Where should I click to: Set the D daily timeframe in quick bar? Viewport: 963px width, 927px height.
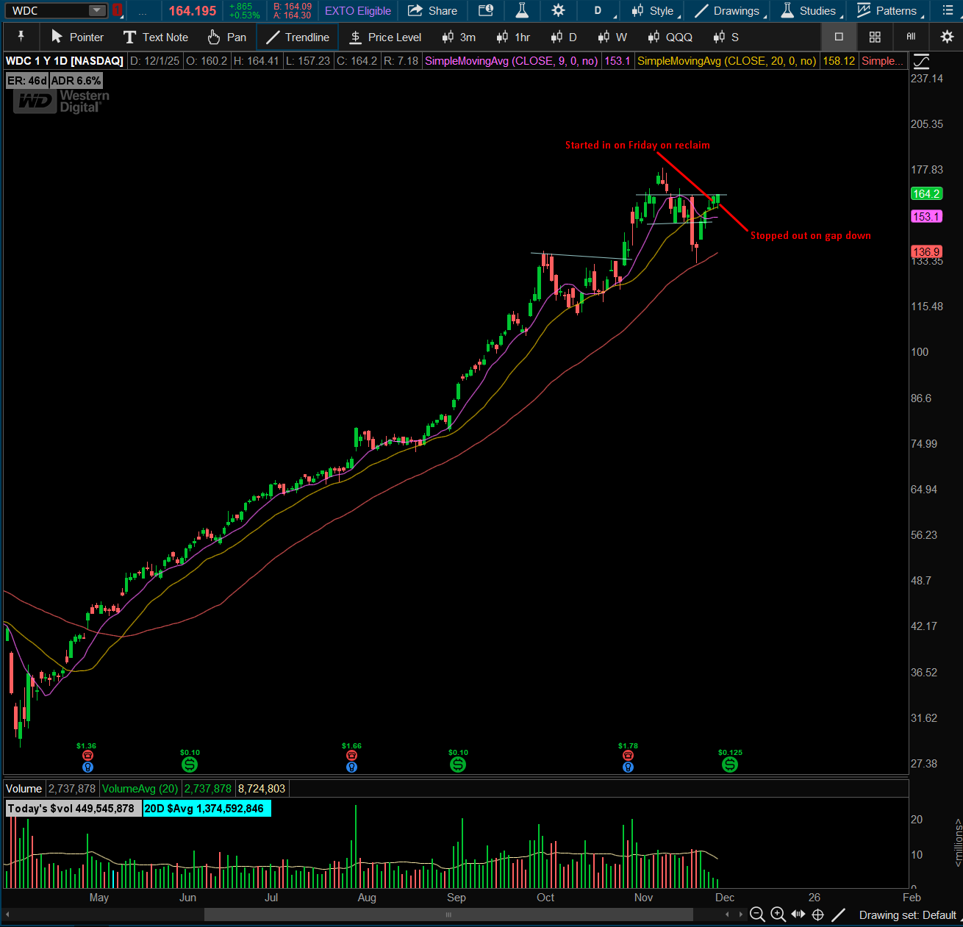pos(564,37)
